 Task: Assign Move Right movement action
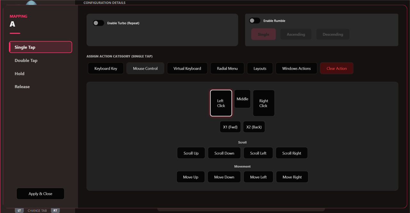292,177
